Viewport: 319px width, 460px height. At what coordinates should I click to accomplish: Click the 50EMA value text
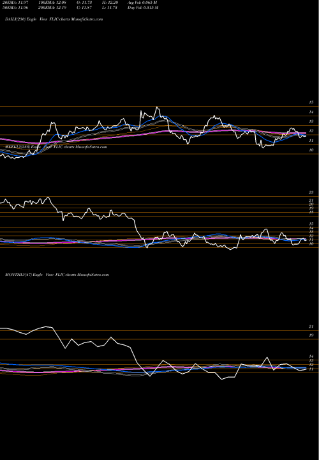(14, 7)
